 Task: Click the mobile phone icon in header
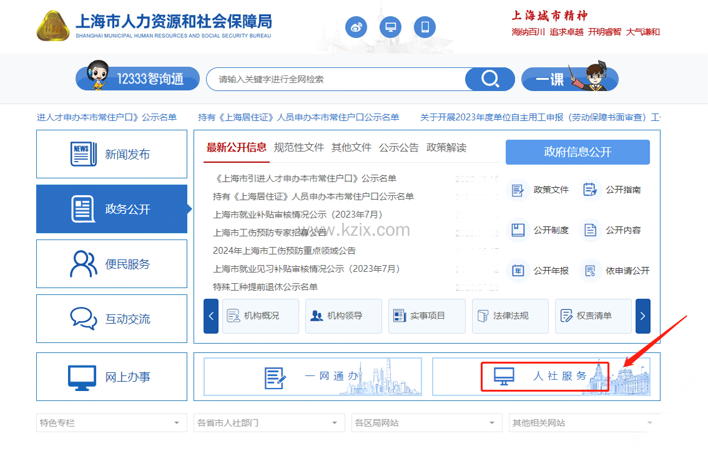(425, 27)
